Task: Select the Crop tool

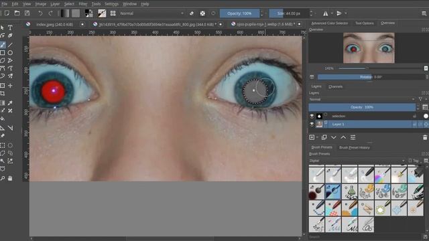Action: (3, 94)
